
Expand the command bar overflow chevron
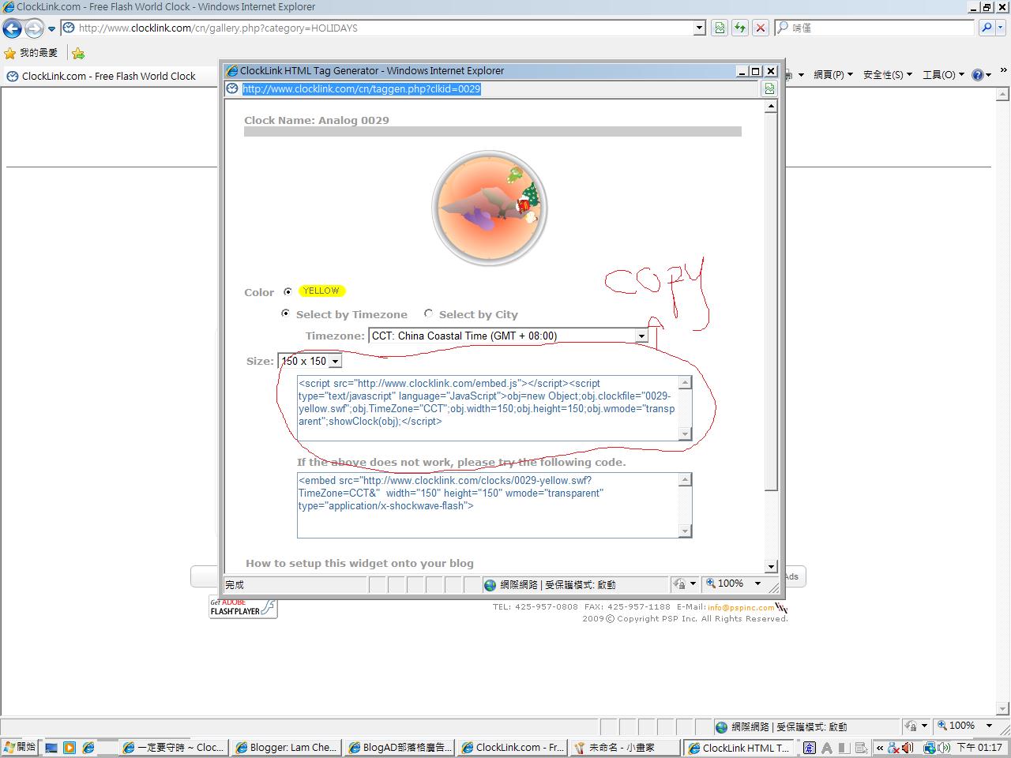[x=1004, y=70]
